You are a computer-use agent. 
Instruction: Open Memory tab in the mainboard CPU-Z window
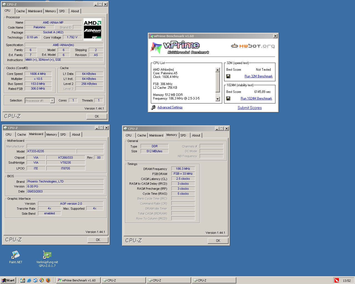coord(52,135)
